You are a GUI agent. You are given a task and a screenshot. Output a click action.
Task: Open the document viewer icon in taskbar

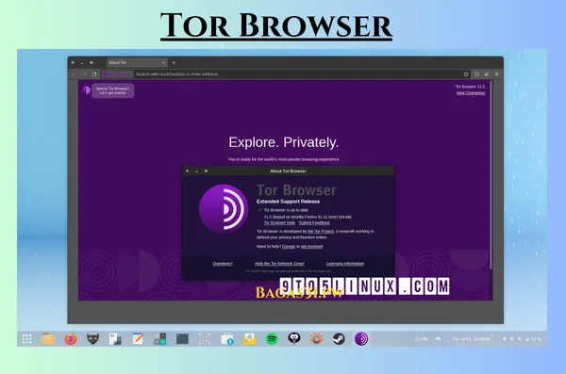pyautogui.click(x=115, y=339)
